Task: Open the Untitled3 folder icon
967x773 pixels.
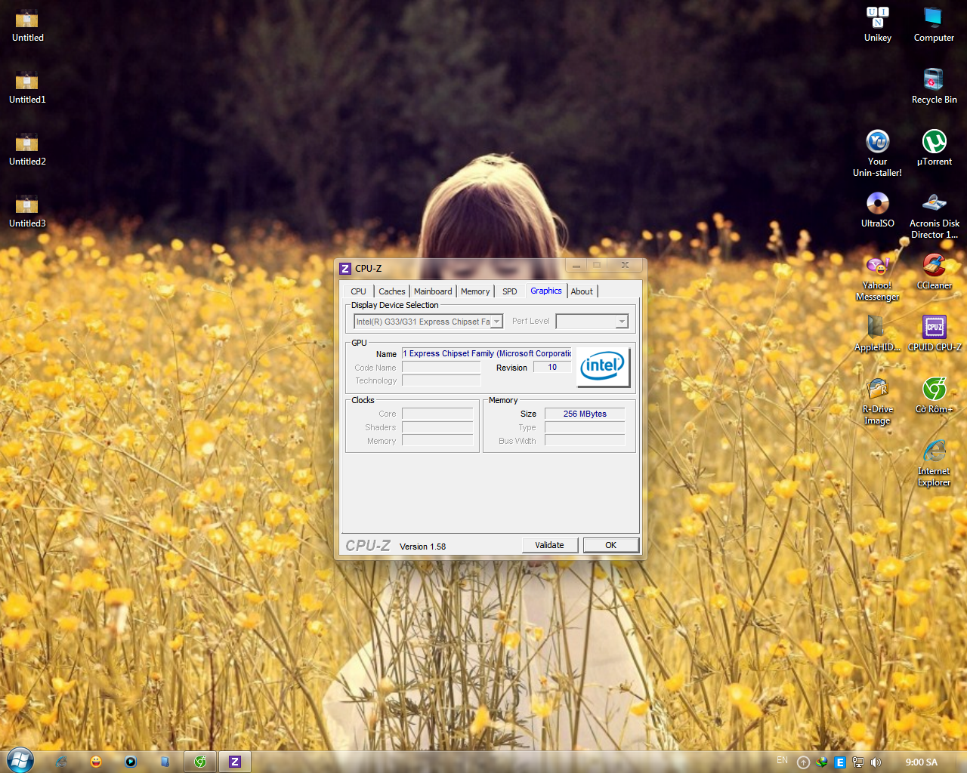Action: [27, 211]
